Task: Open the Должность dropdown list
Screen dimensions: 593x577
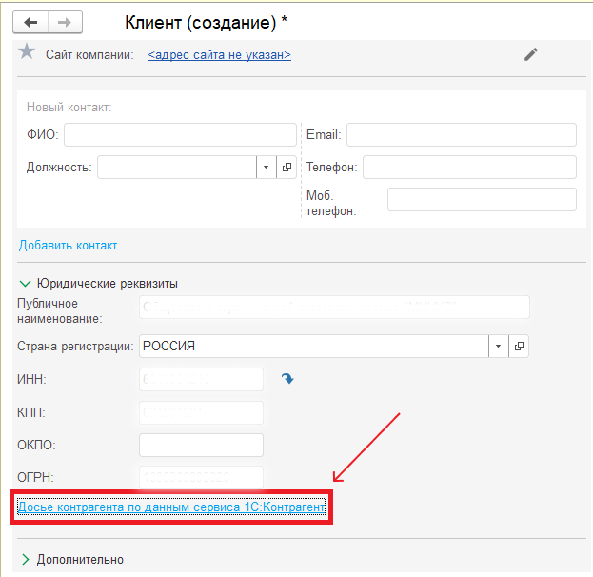Action: pos(265,168)
